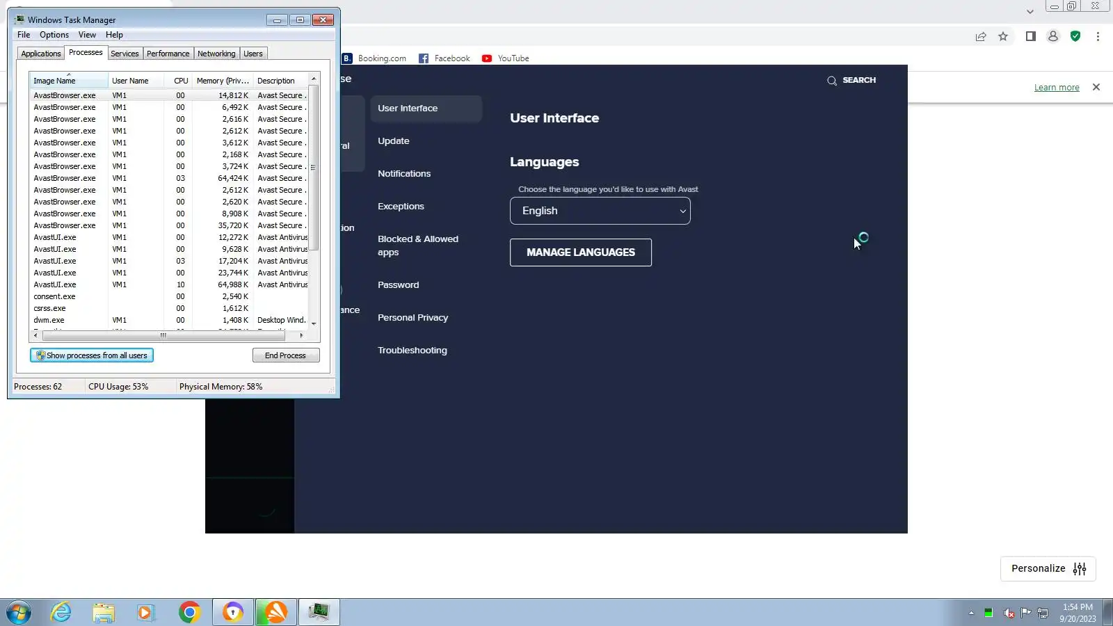Open Windows Explorer folder from the taskbar

[x=104, y=612]
